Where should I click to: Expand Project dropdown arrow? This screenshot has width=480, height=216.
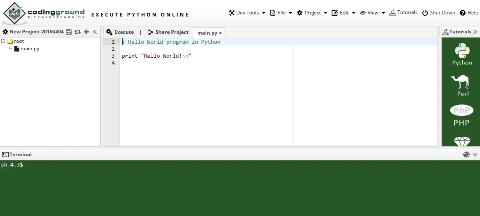(x=325, y=13)
